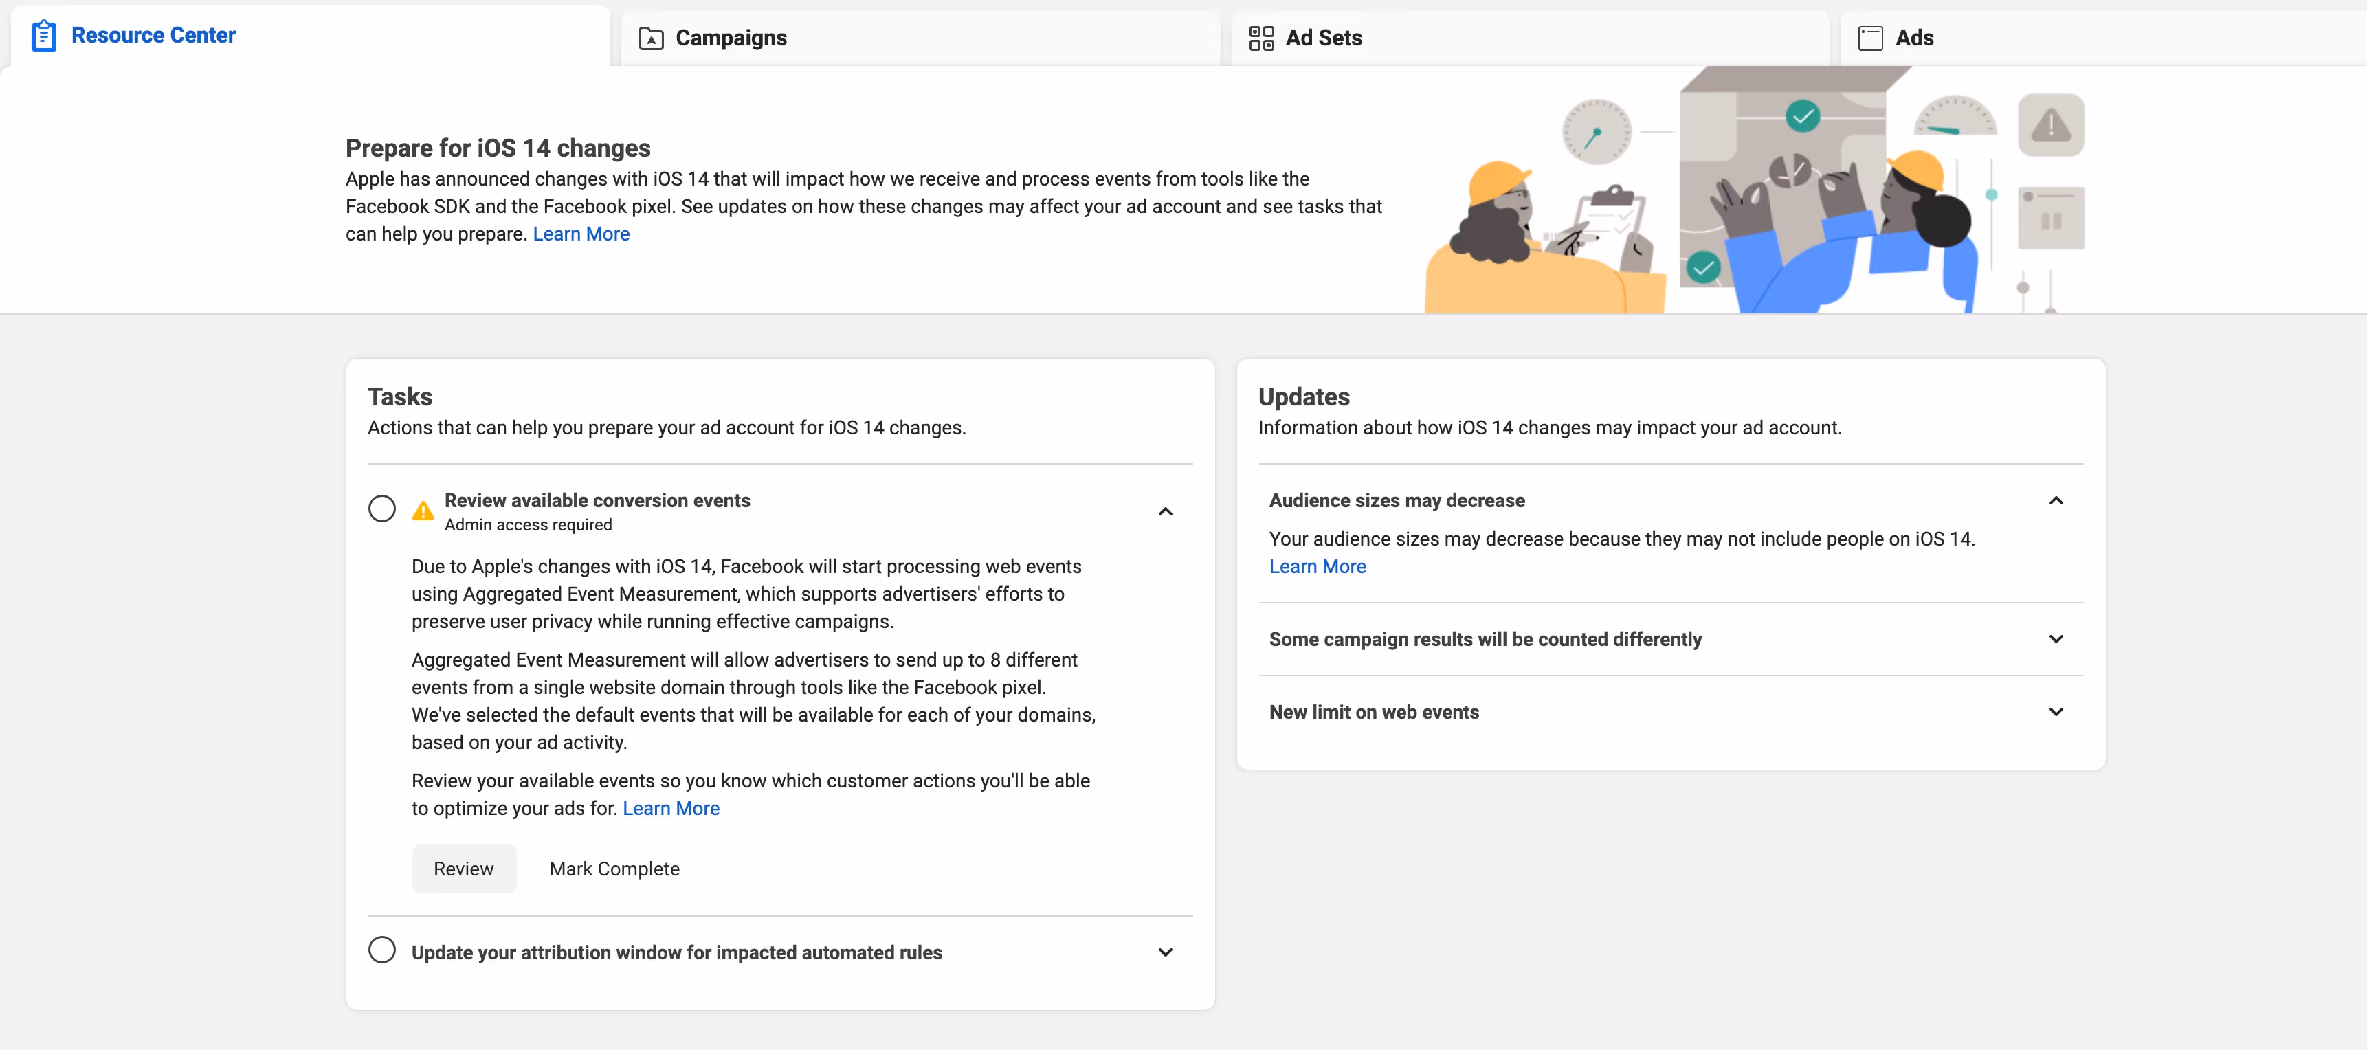Open the Resource Center tab
This screenshot has height=1050, width=2367.
tap(310, 36)
